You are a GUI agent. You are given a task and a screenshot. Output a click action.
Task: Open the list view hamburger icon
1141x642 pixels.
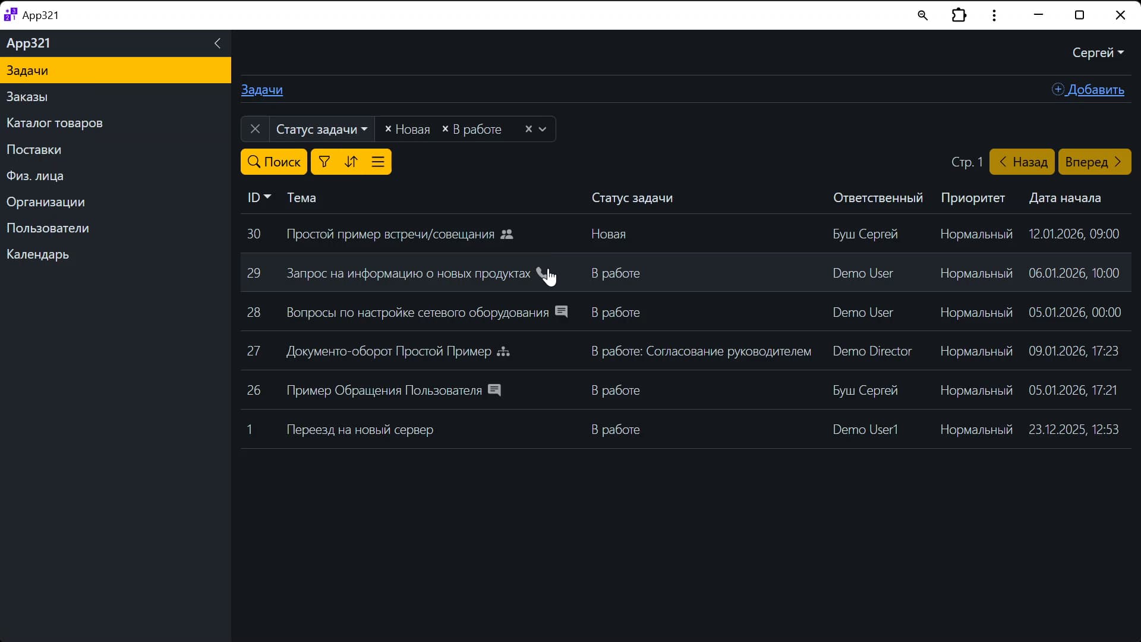click(378, 162)
